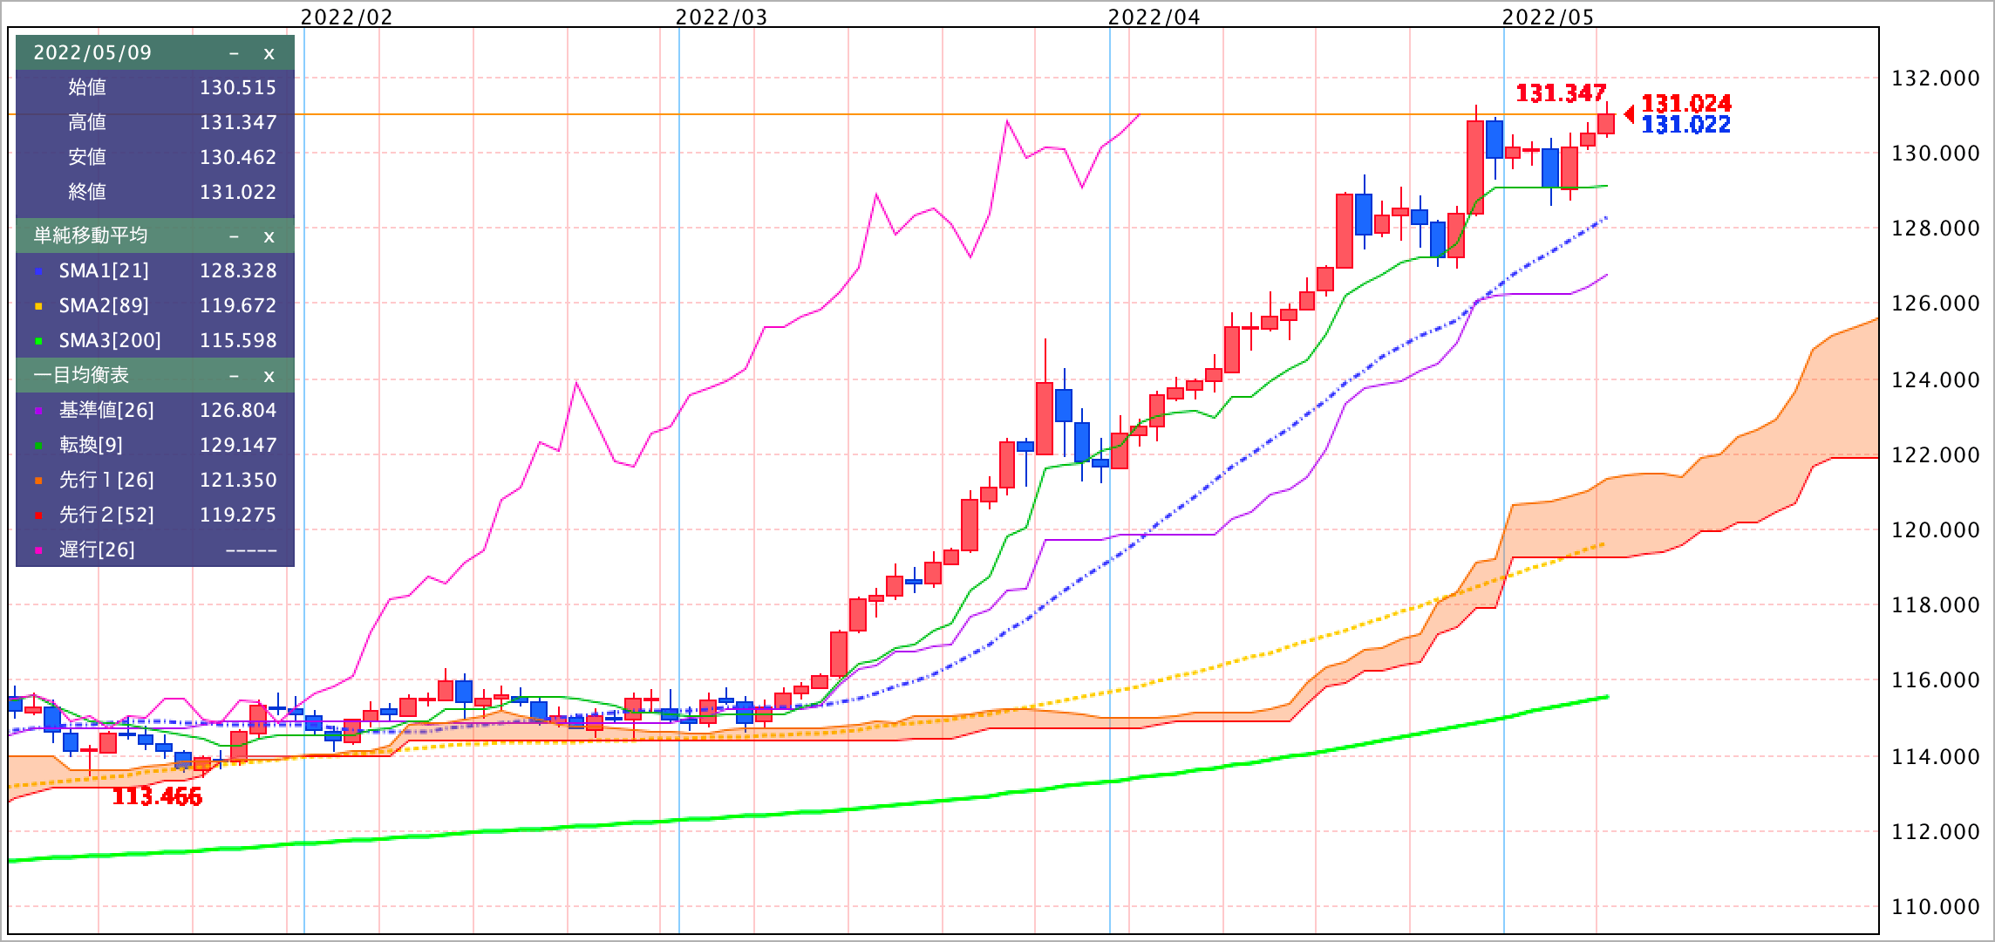The image size is (1995, 942).
Task: Click the 先行1[26] orange color marker
Action: point(37,481)
